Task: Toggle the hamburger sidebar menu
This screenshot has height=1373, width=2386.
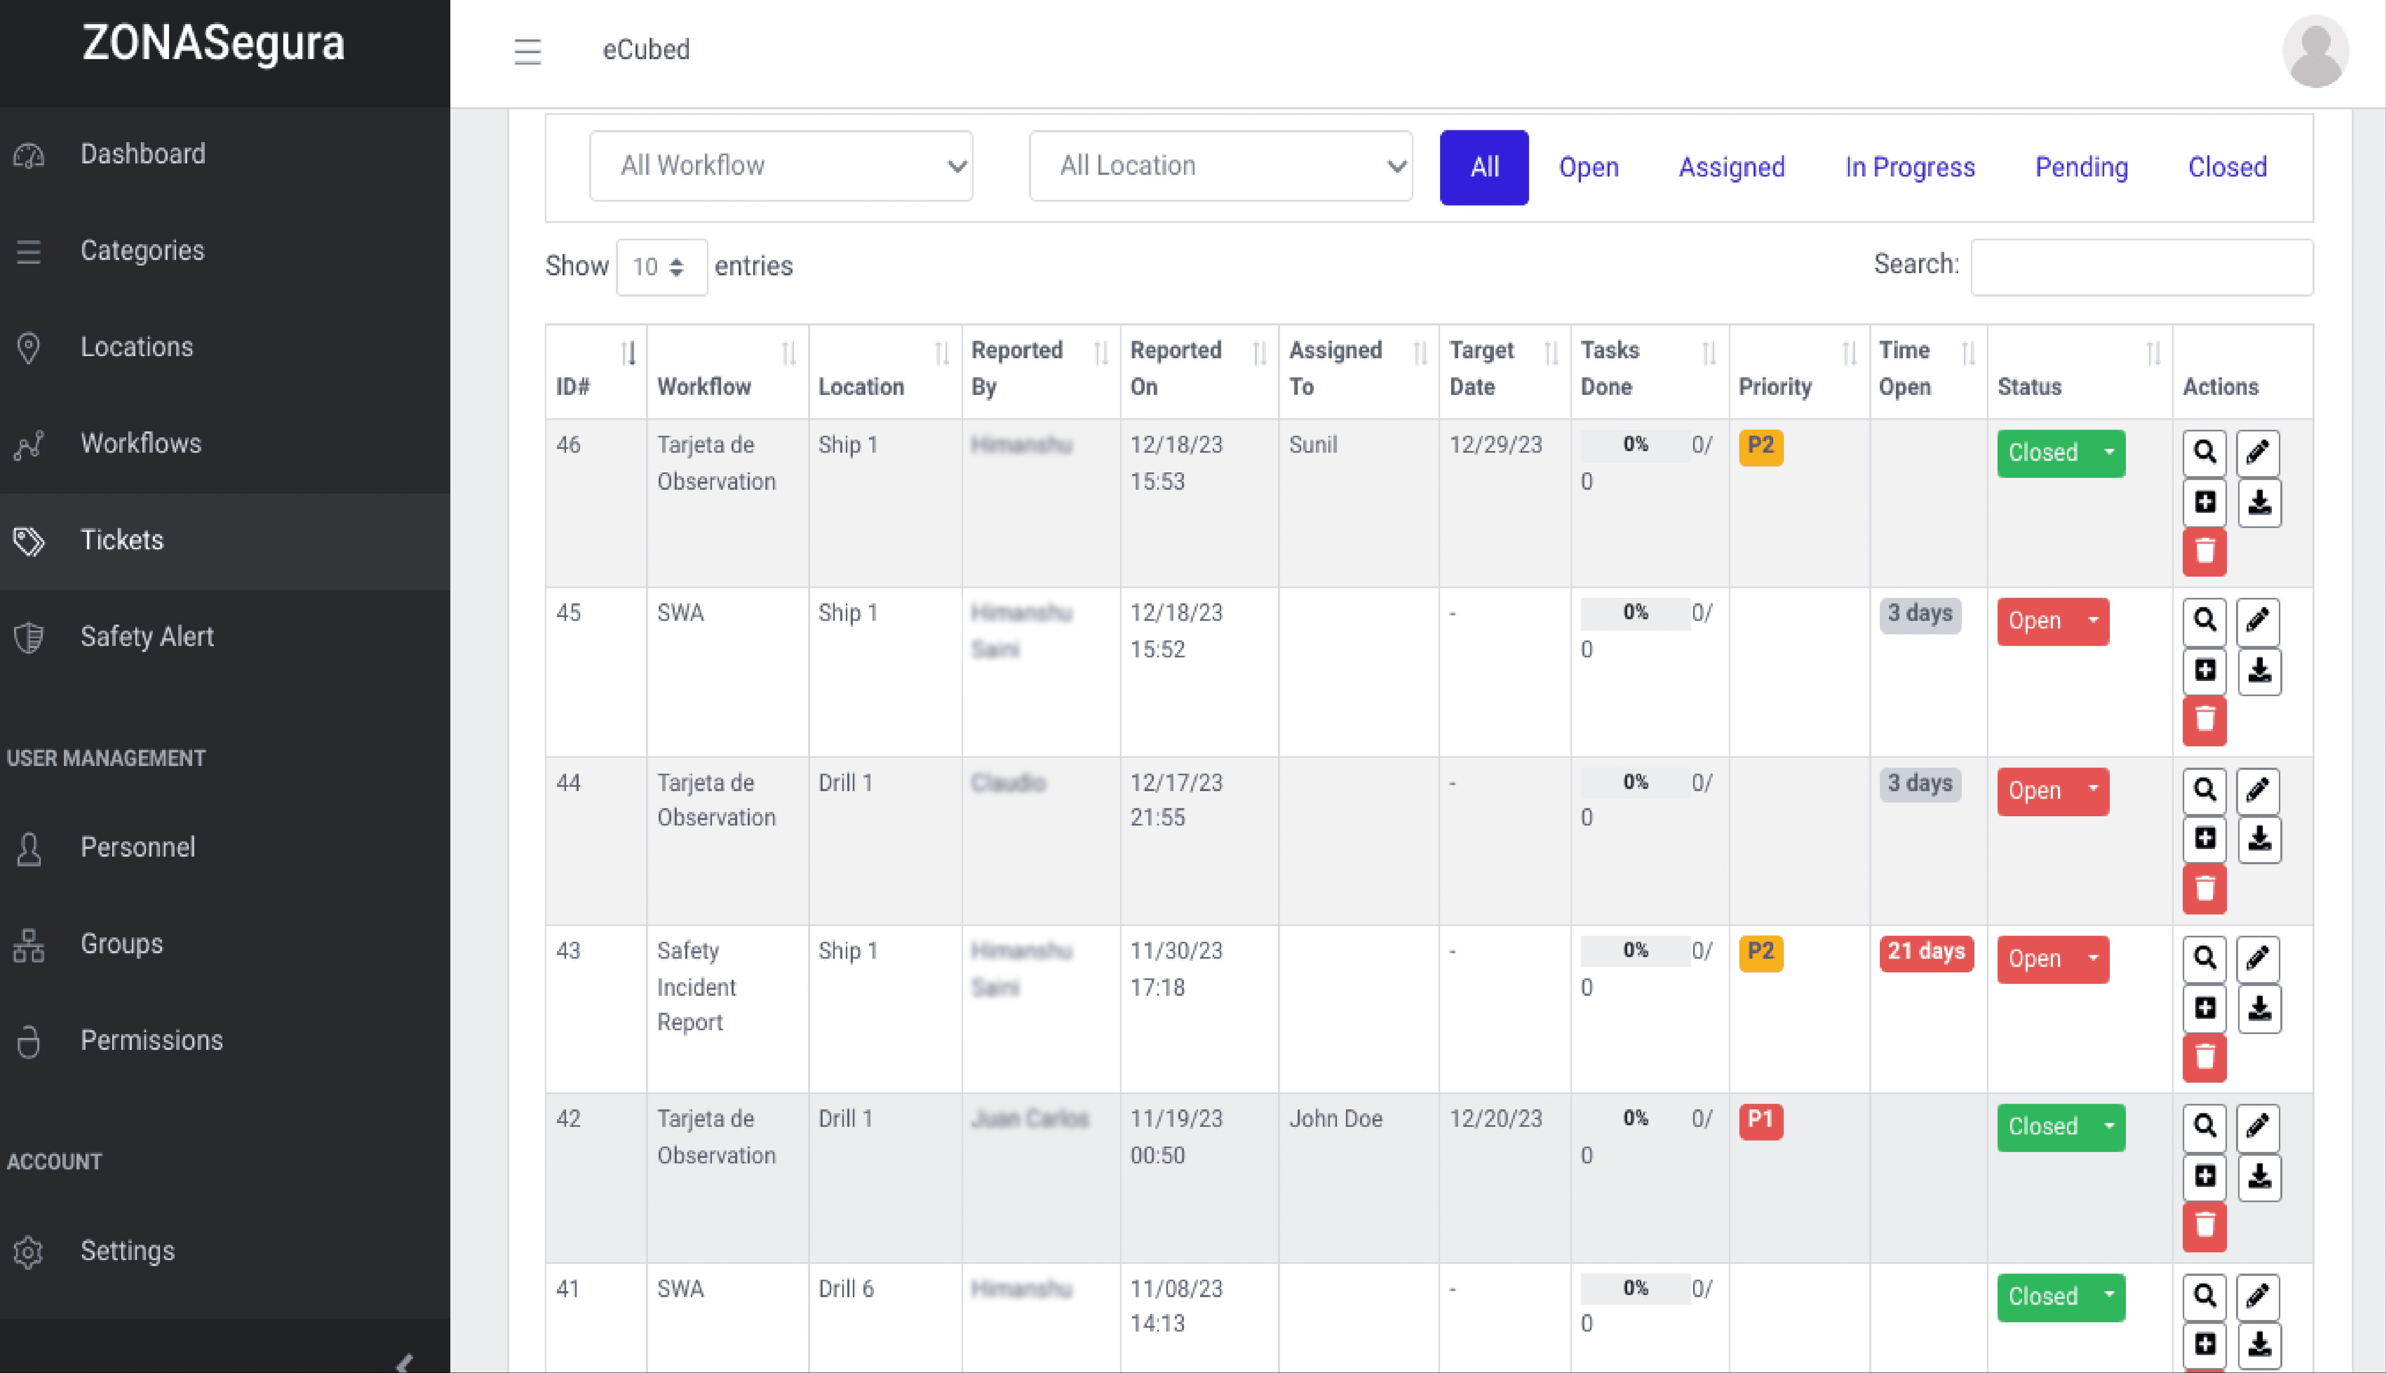Action: (527, 51)
